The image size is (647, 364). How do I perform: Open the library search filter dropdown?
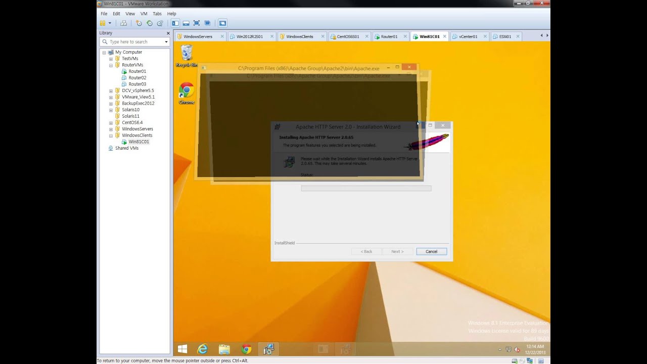pos(166,42)
